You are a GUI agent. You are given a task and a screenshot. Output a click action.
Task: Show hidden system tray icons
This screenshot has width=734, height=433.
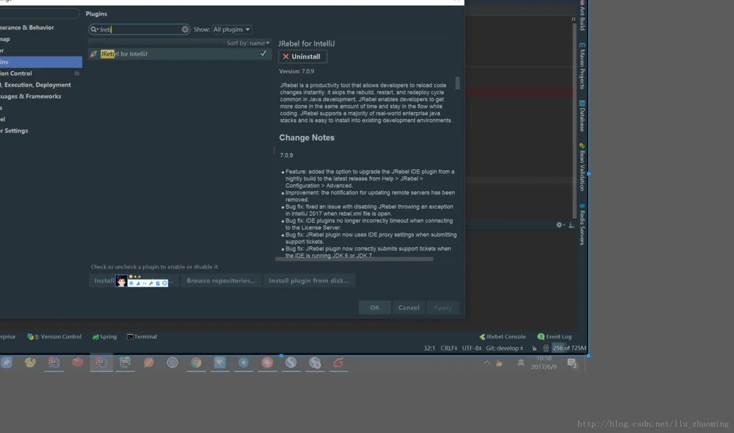point(487,362)
